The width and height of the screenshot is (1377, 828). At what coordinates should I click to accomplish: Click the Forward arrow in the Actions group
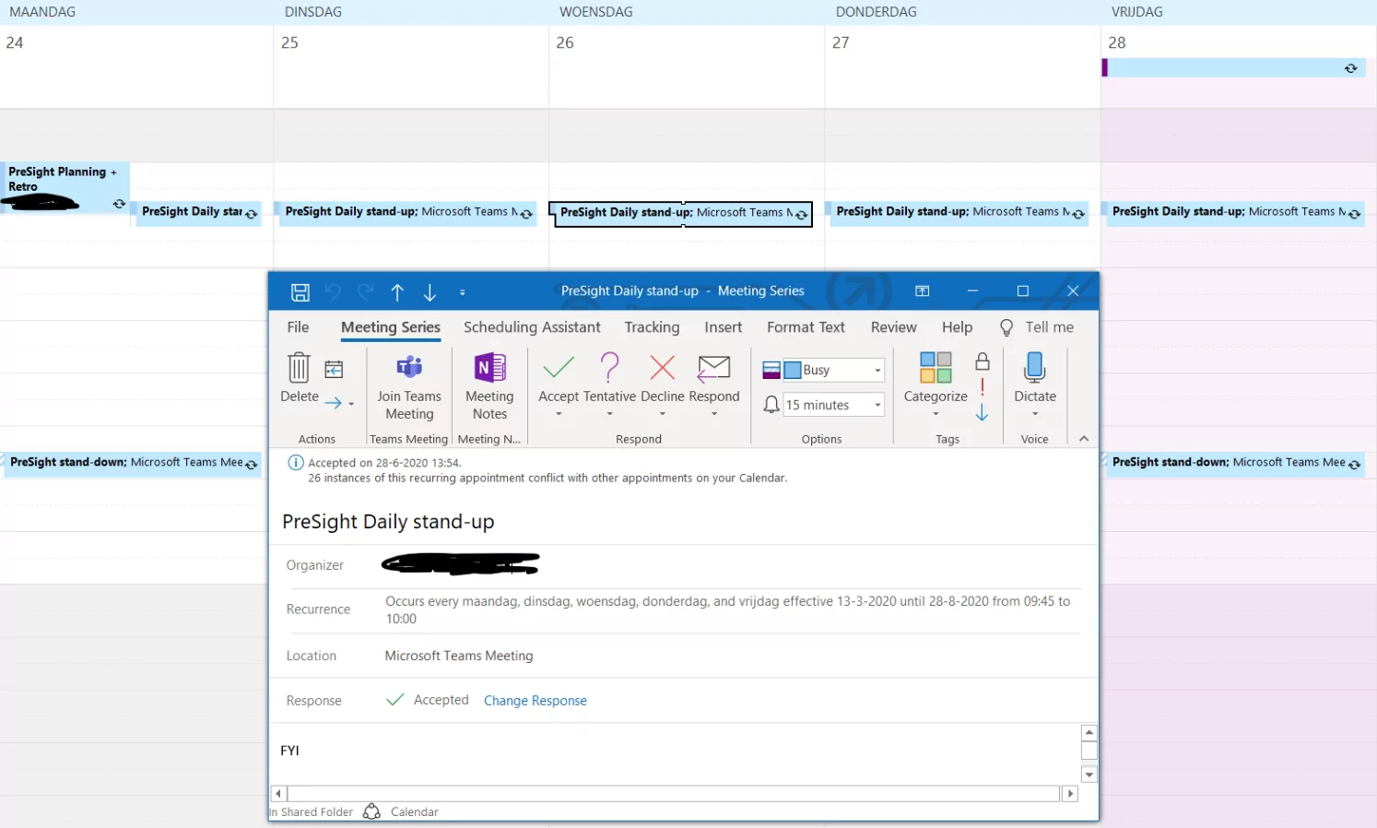(x=334, y=403)
